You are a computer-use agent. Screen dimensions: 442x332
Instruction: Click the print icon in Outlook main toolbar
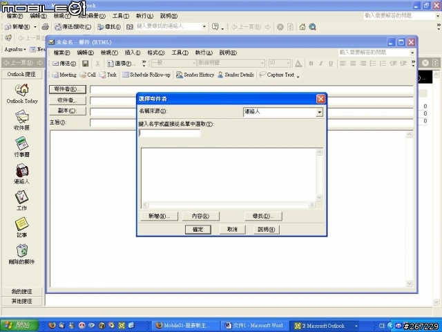(x=46, y=27)
